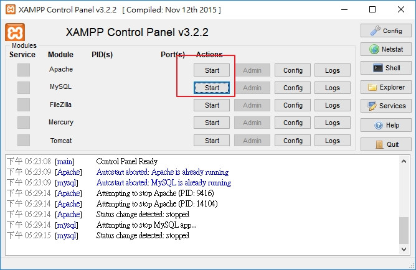Click FileZilla Admin button
The height and width of the screenshot is (270, 416).
(252, 105)
